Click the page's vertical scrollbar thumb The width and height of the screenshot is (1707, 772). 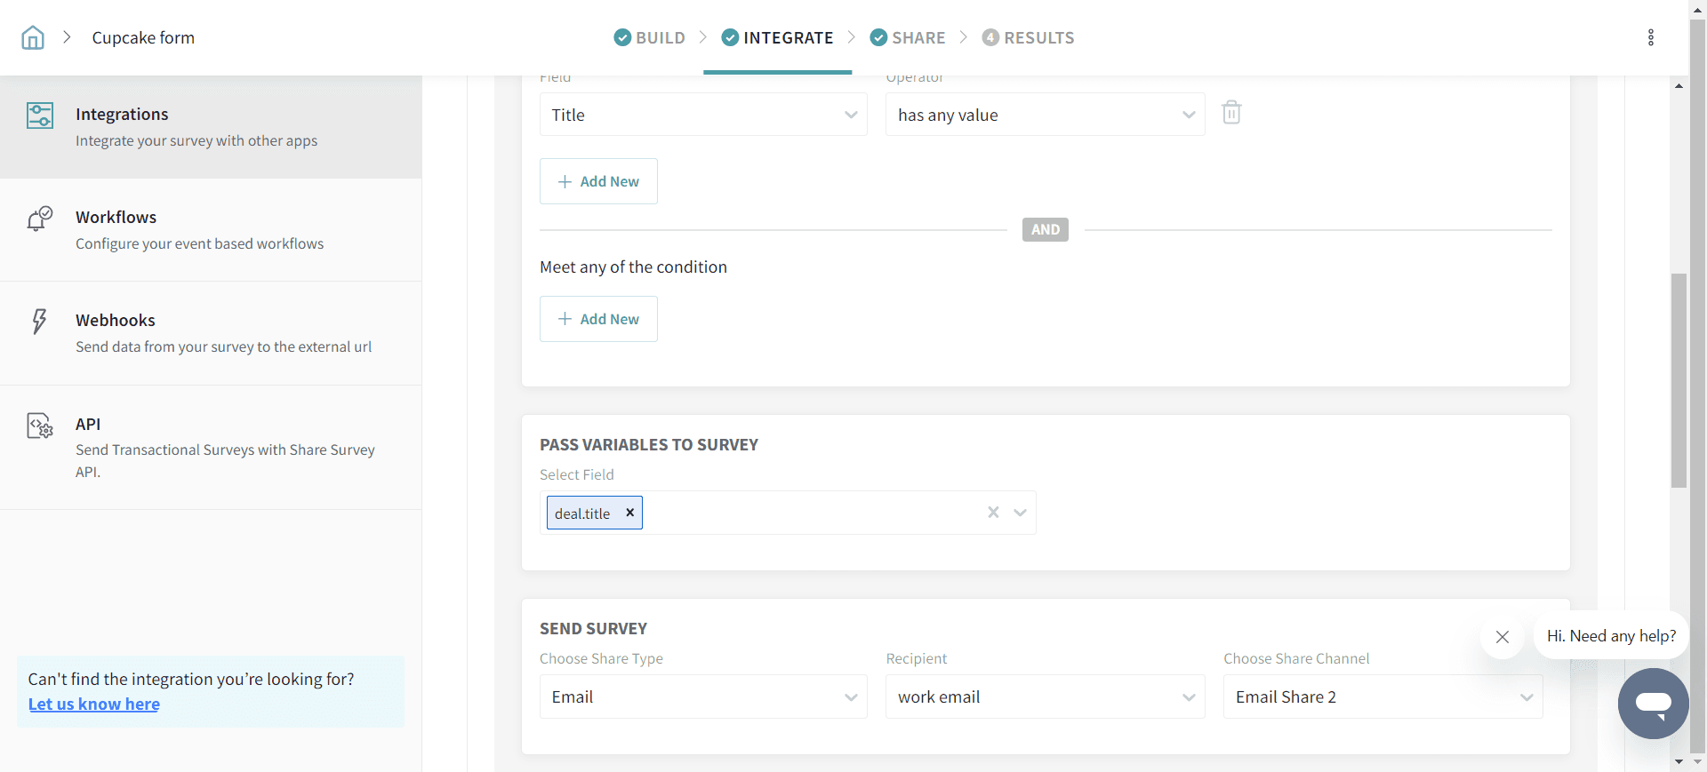click(1679, 380)
